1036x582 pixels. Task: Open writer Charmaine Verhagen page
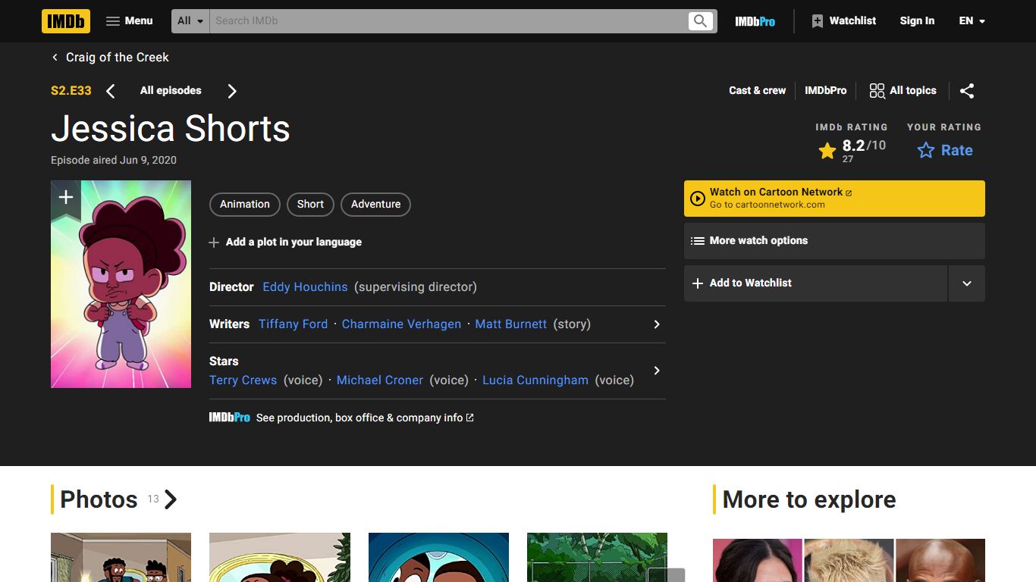(x=401, y=324)
